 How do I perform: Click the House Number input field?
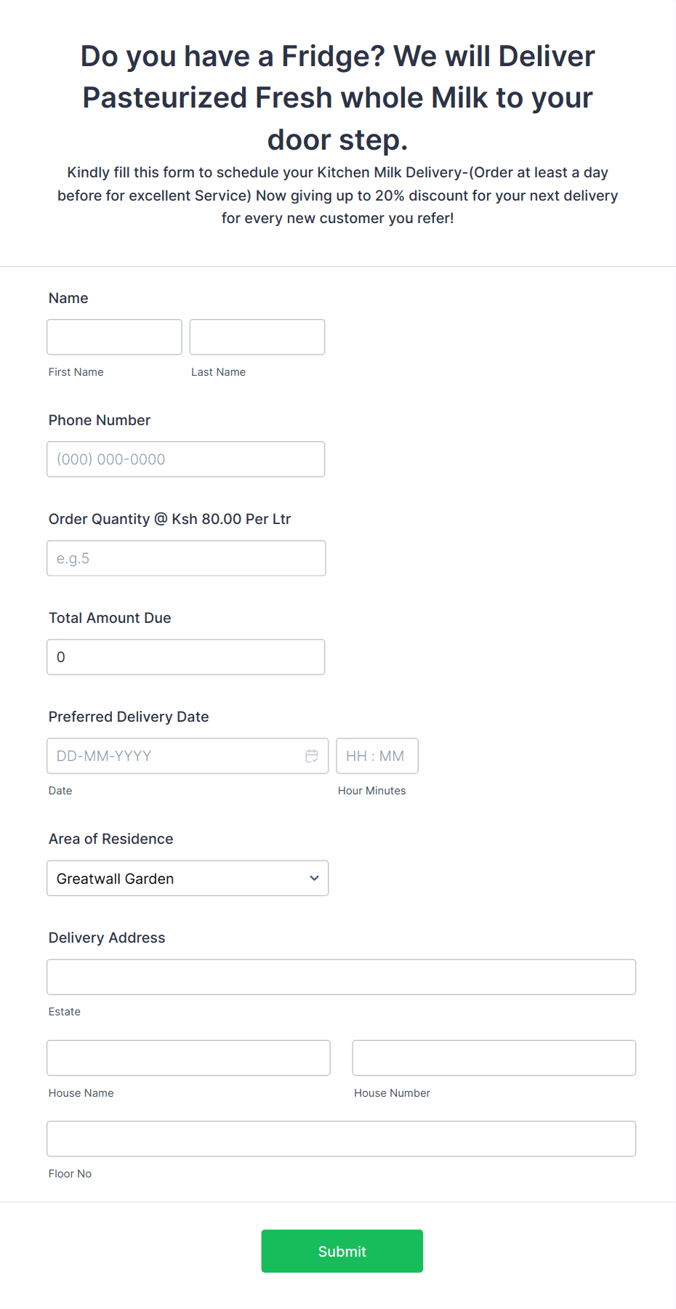pos(493,1058)
